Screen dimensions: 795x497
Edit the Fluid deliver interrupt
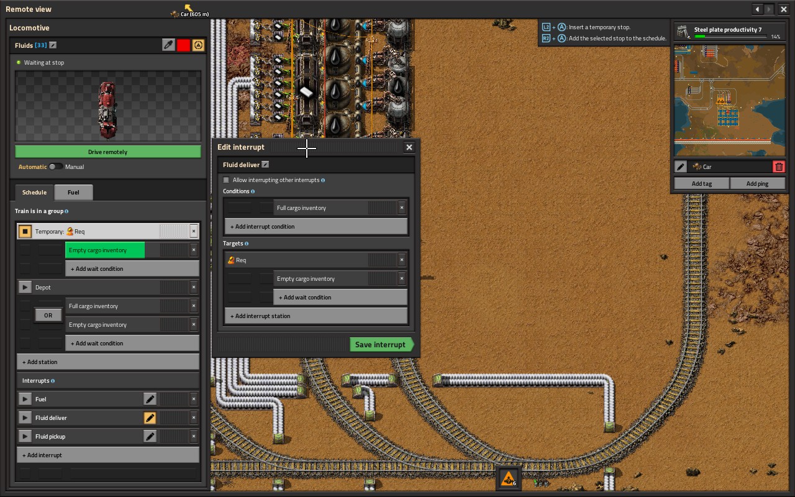(150, 417)
